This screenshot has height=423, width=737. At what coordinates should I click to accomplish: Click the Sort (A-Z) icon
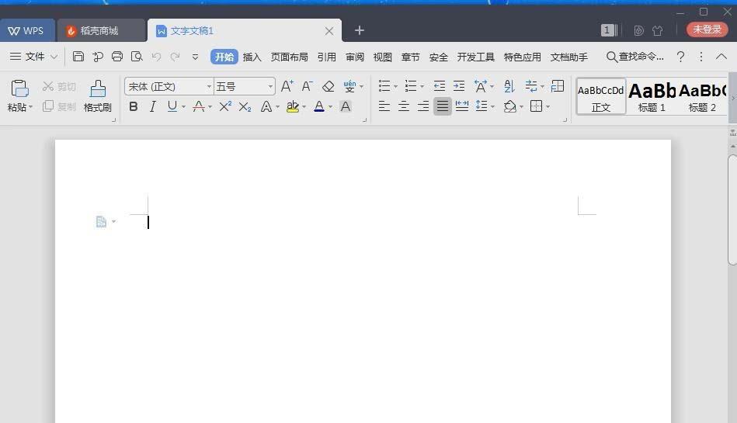(509, 86)
